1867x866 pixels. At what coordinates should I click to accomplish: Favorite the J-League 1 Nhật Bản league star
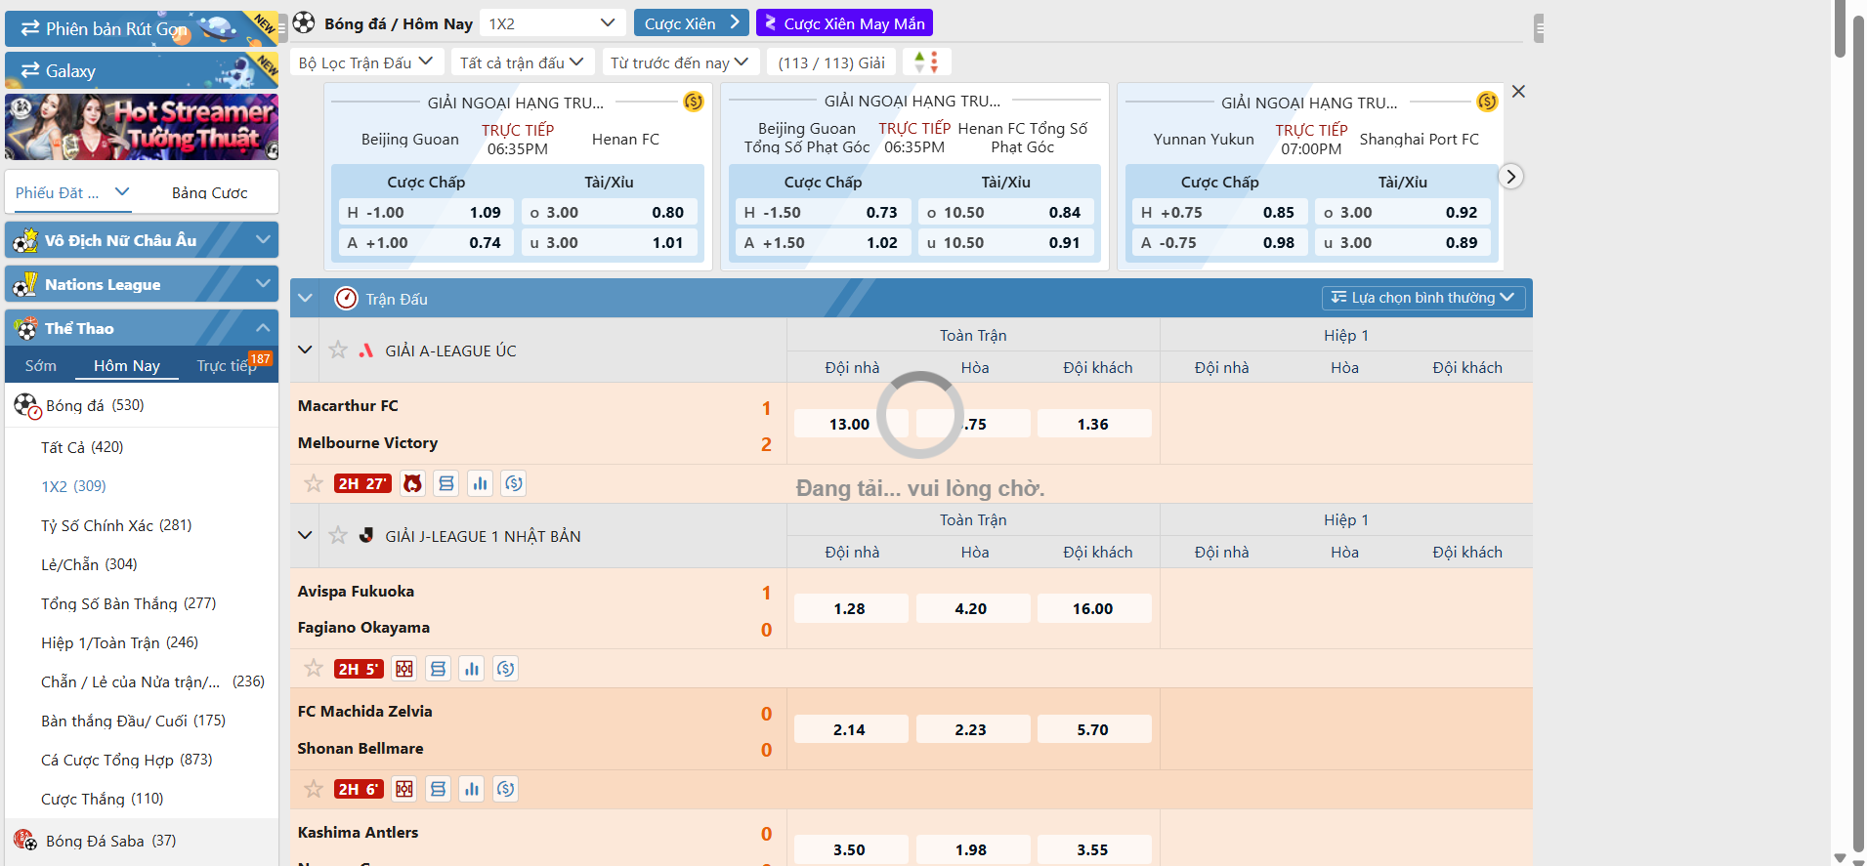pos(338,535)
